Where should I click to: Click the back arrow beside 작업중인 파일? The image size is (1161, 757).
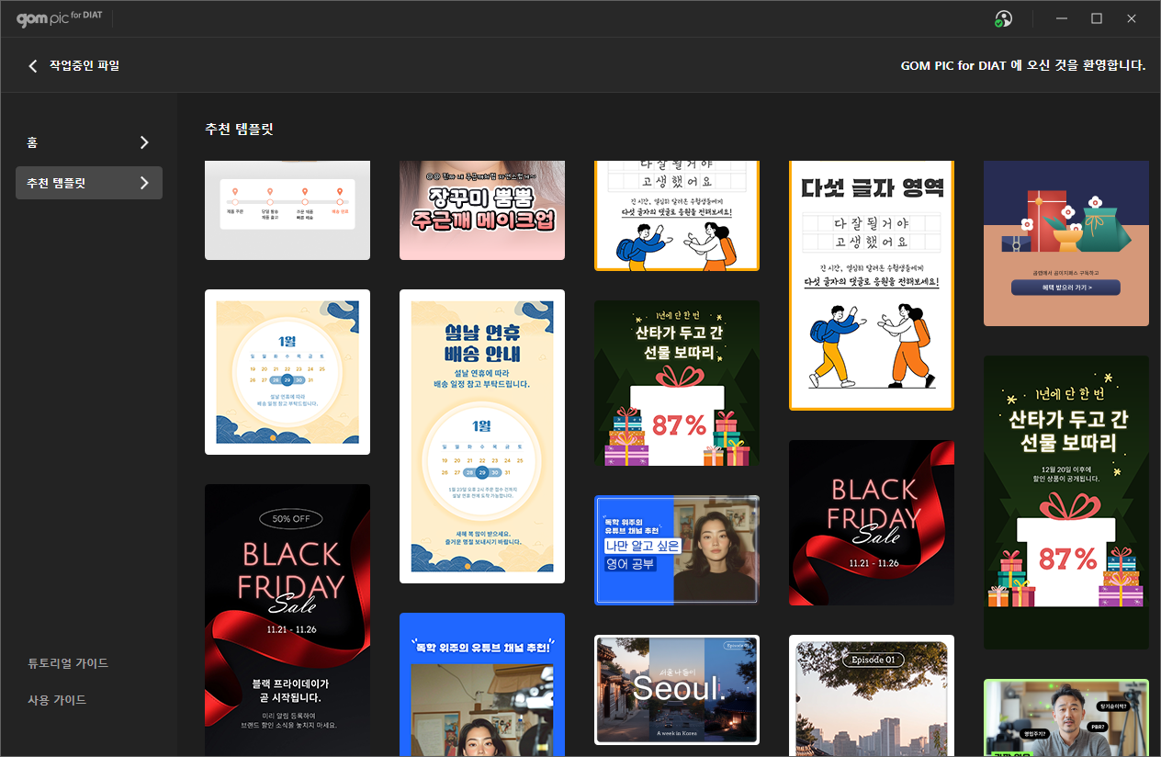(x=33, y=65)
